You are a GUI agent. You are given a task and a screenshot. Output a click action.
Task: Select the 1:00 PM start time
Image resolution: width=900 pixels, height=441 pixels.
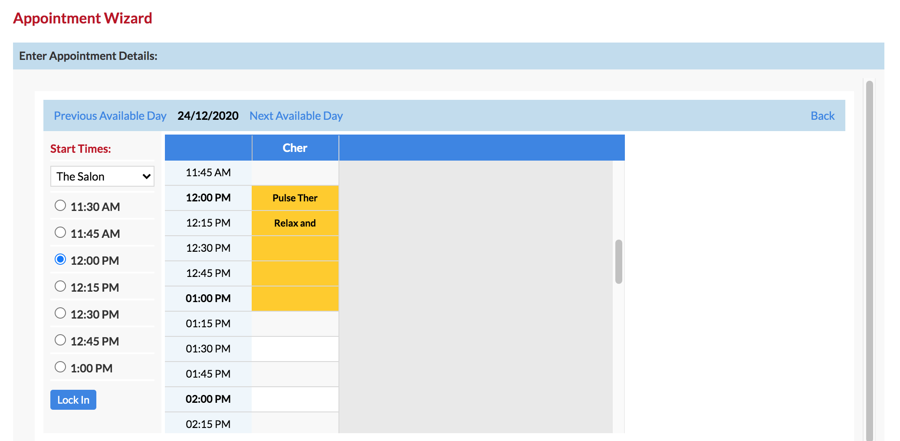(60, 367)
